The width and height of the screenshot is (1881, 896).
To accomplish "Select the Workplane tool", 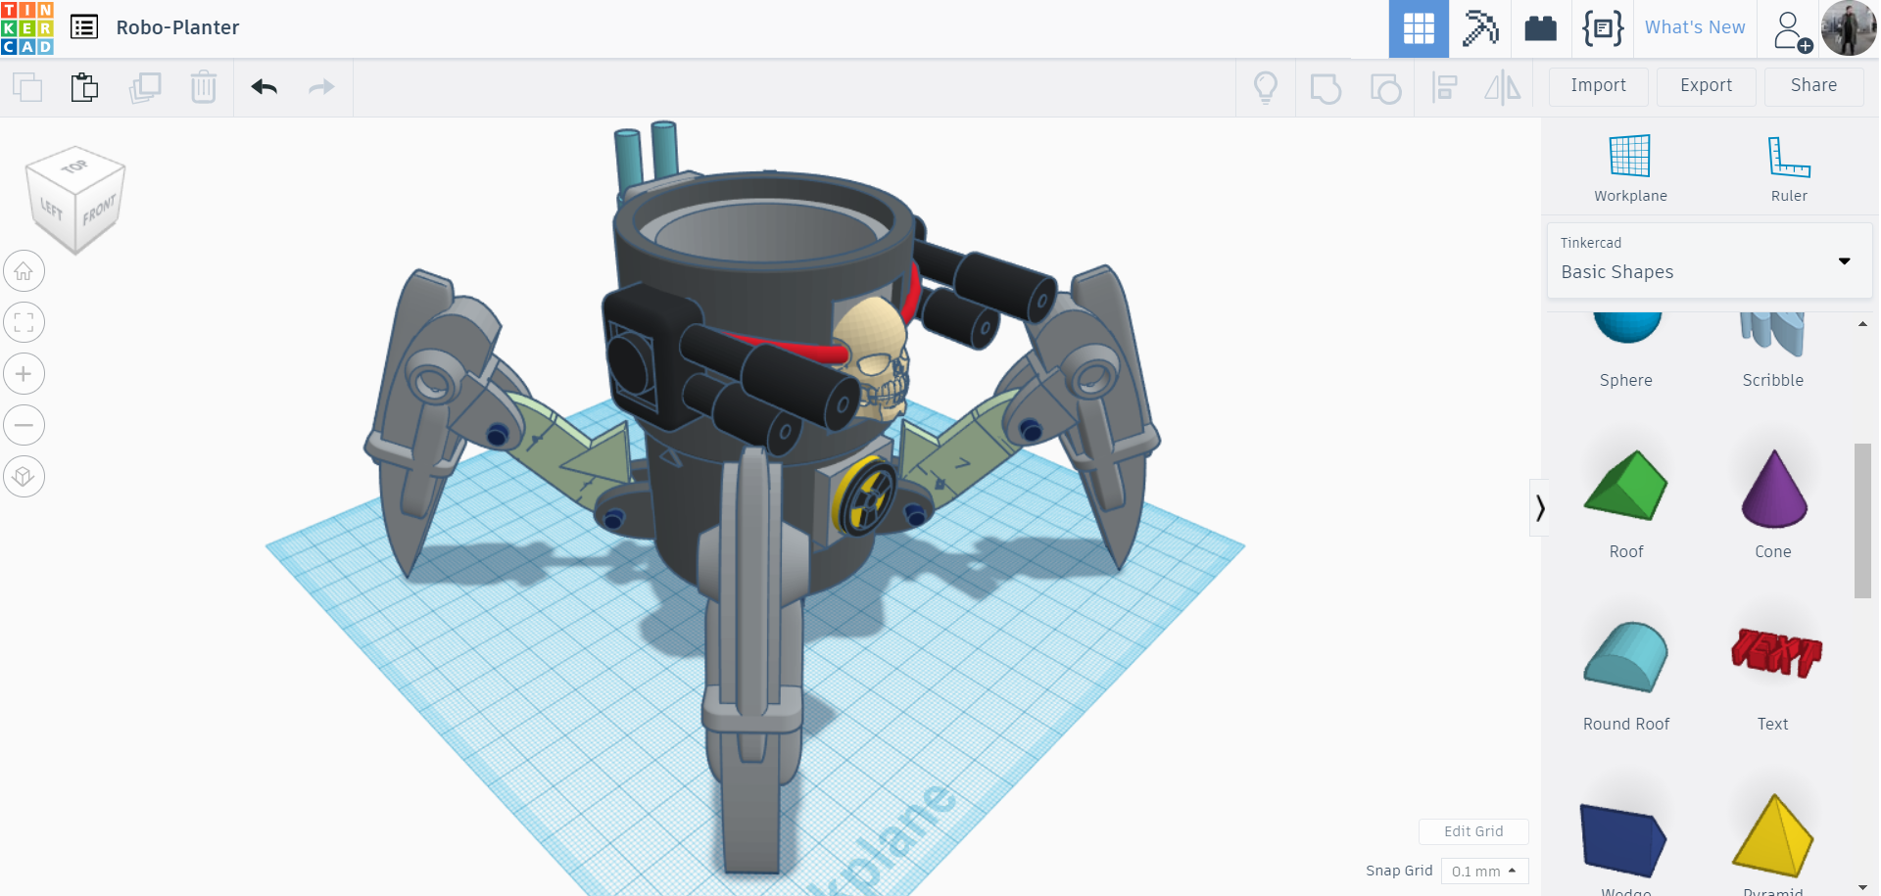I will pyautogui.click(x=1630, y=168).
